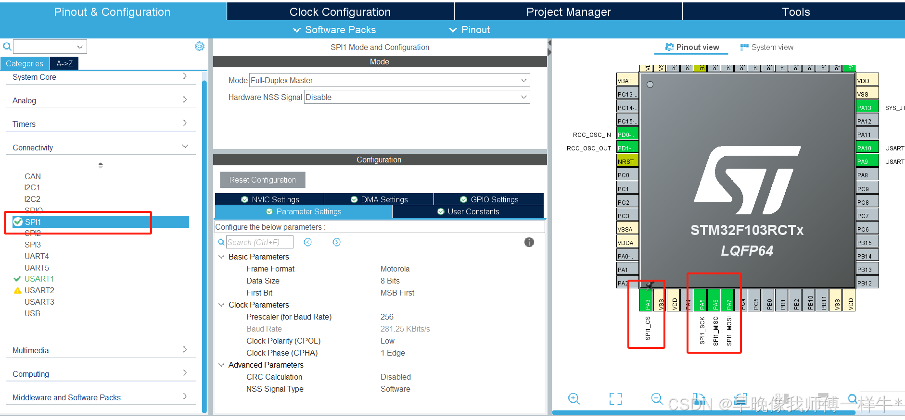Viewport: 905px width, 420px height.
Task: Open the DMA Settings tab
Action: point(379,199)
